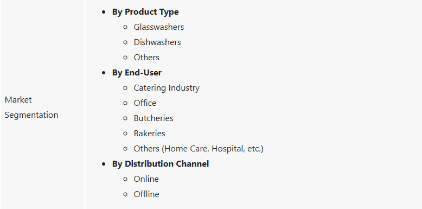Click the Office list entry
Screen dimensions: 422x209
coord(145,103)
